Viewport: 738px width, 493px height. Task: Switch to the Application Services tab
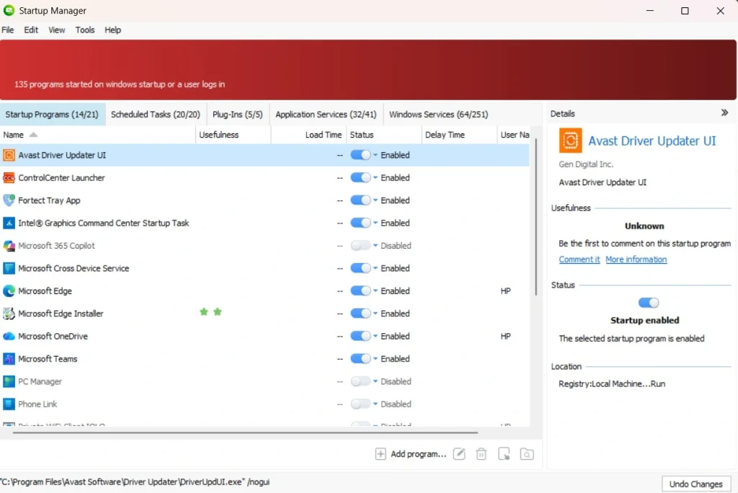[x=326, y=115]
